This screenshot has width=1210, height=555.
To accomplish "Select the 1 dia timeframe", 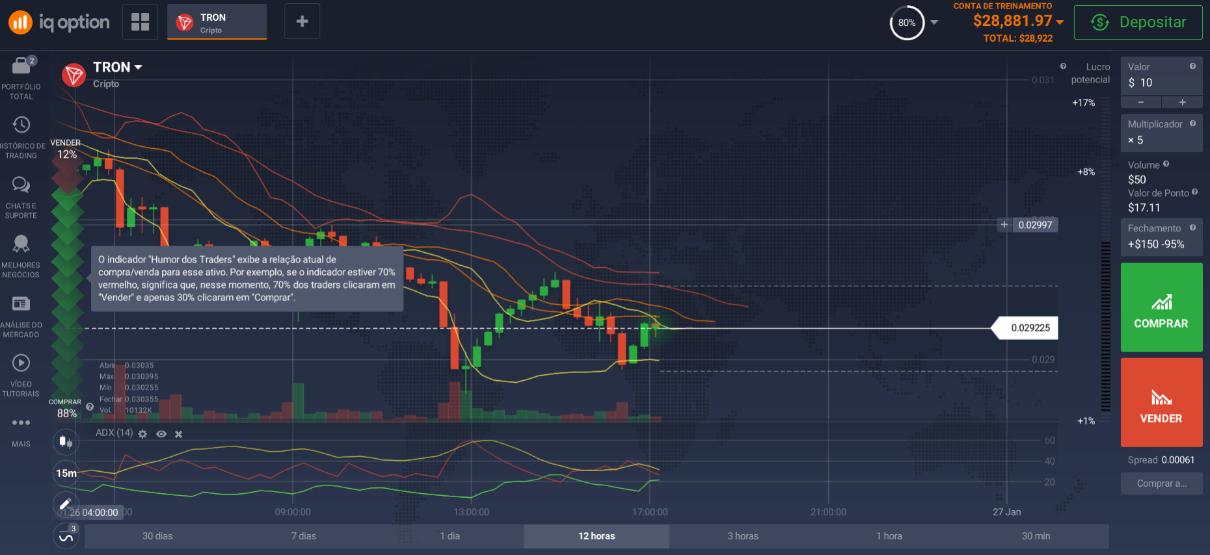I will tap(450, 536).
